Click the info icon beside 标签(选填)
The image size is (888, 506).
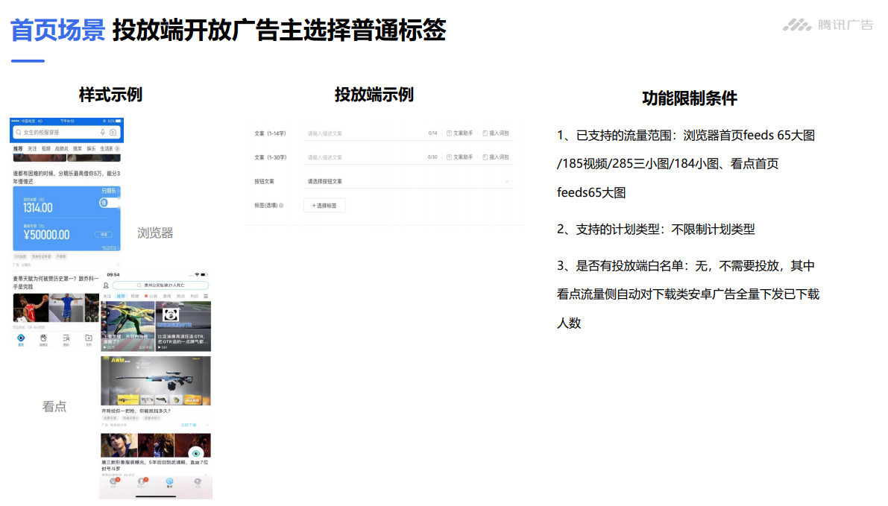point(281,203)
